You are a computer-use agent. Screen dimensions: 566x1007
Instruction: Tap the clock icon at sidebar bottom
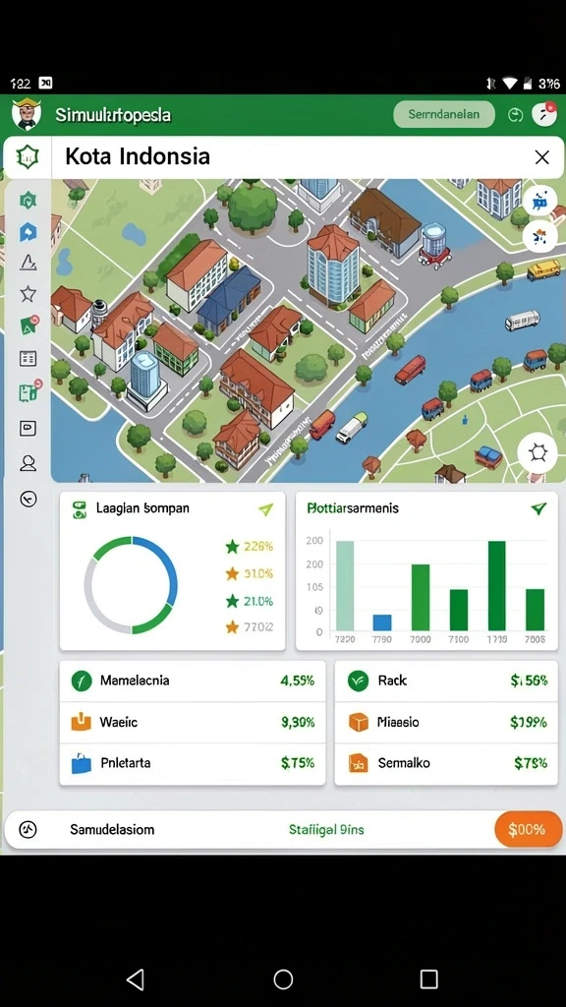tap(28, 499)
